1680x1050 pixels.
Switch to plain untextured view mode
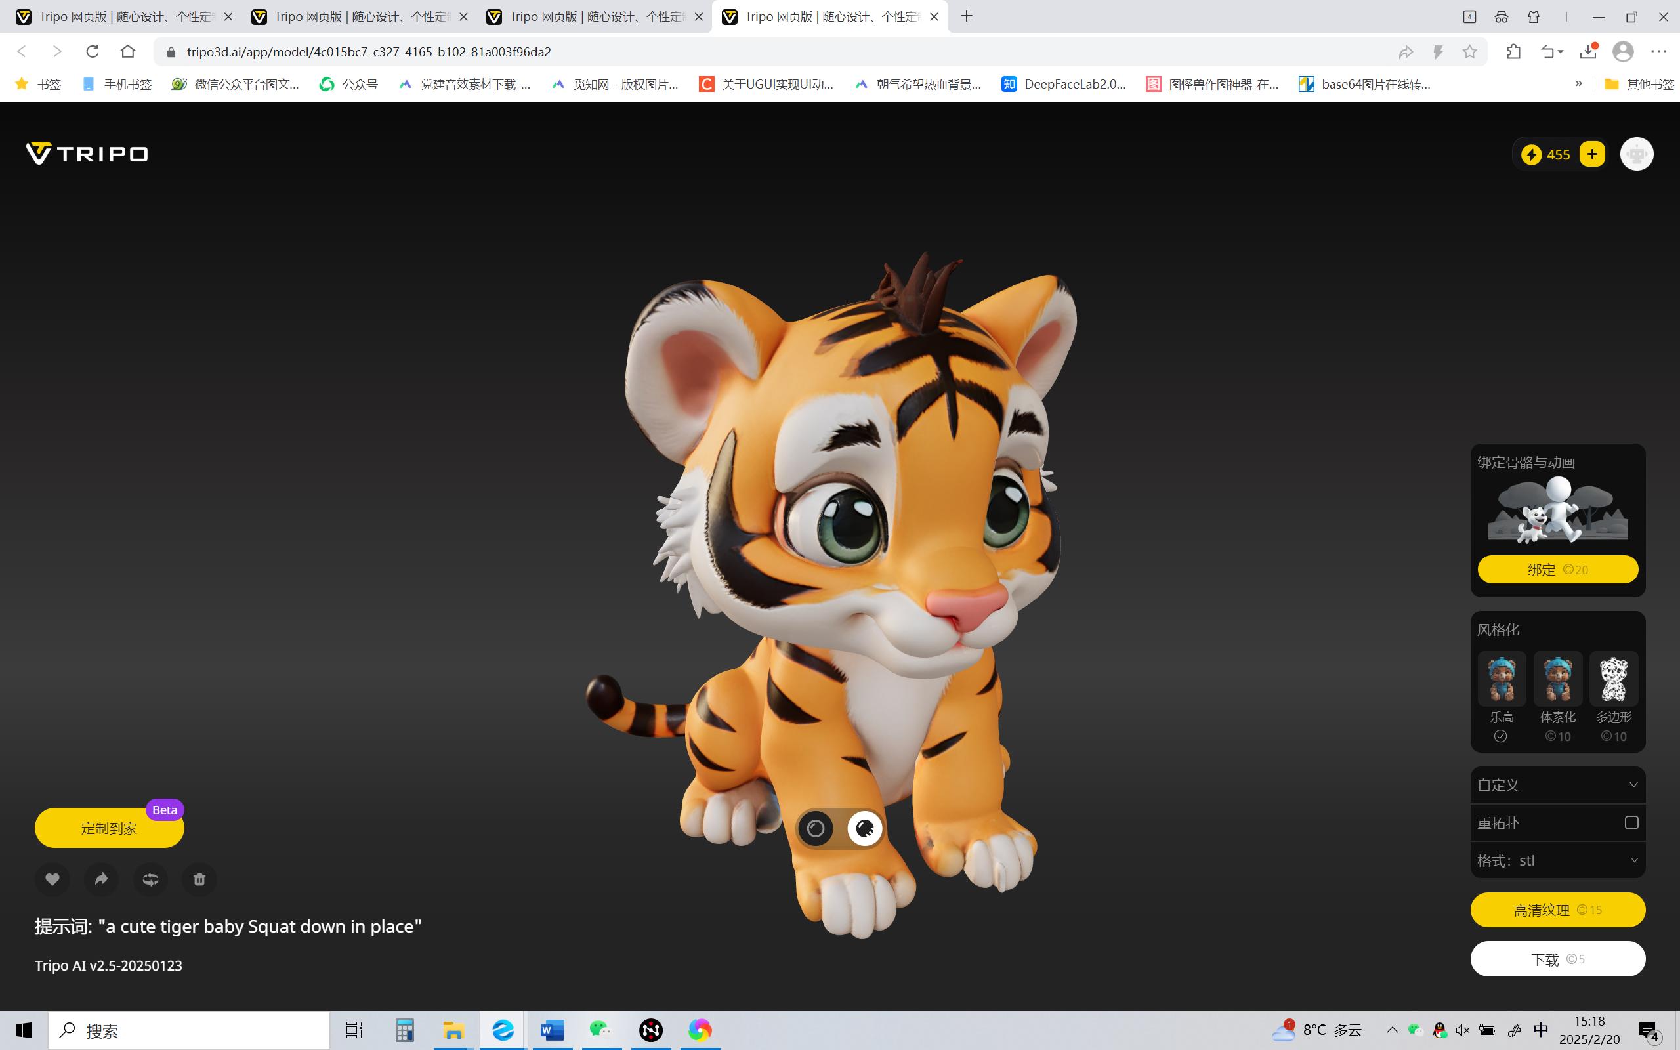click(816, 828)
